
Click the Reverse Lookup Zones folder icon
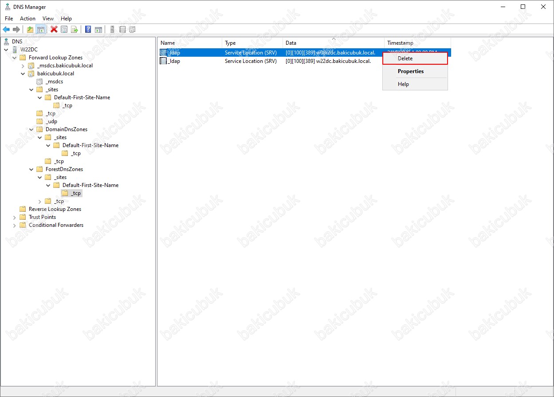23,209
